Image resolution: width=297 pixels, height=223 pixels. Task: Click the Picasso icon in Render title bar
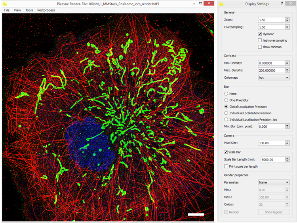click(x=5, y=4)
